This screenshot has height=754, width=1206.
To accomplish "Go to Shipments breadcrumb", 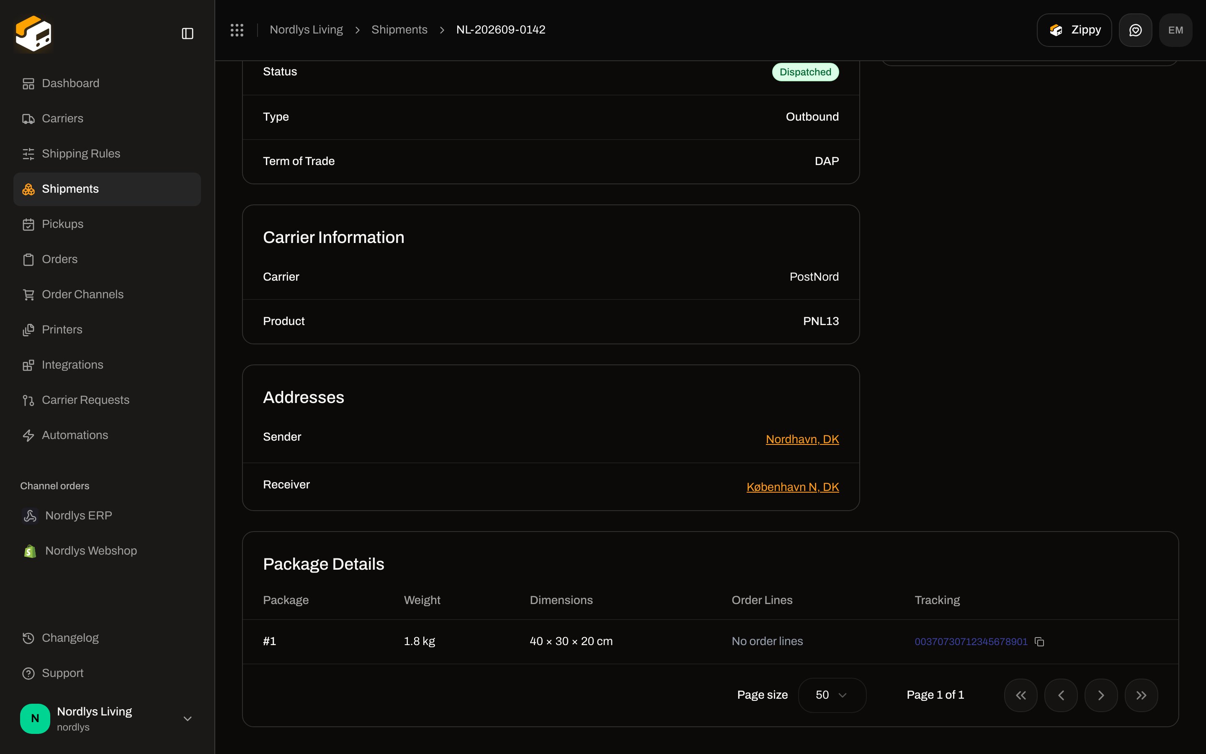I will tap(399, 30).
